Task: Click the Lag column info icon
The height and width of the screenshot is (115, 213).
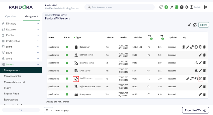Action: (x=151, y=39)
